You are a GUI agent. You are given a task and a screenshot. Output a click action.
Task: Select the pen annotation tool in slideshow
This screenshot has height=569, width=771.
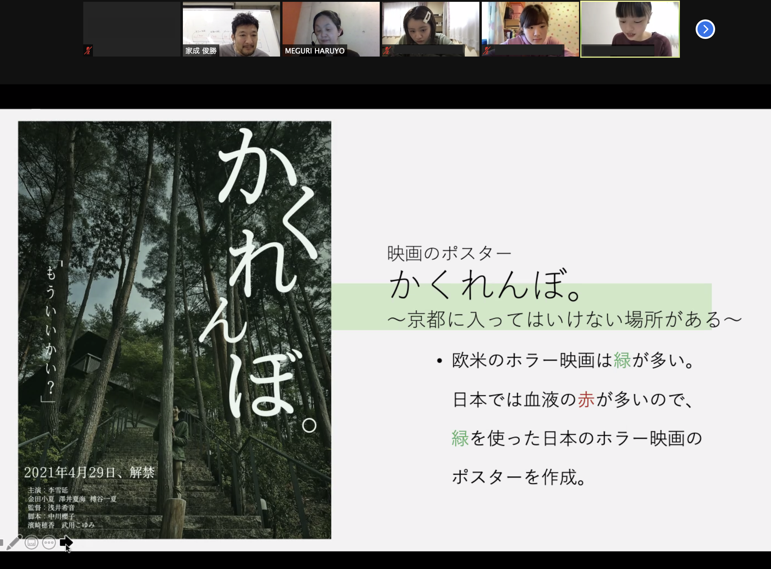pyautogui.click(x=14, y=543)
